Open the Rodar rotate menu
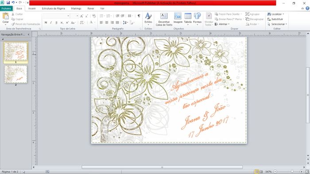The height and width of the screenshot is (174, 310). pyautogui.click(x=253, y=24)
